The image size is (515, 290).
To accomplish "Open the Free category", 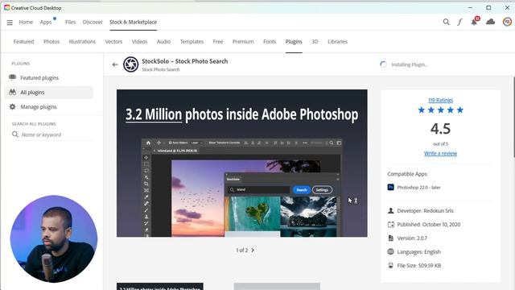I will pos(218,41).
